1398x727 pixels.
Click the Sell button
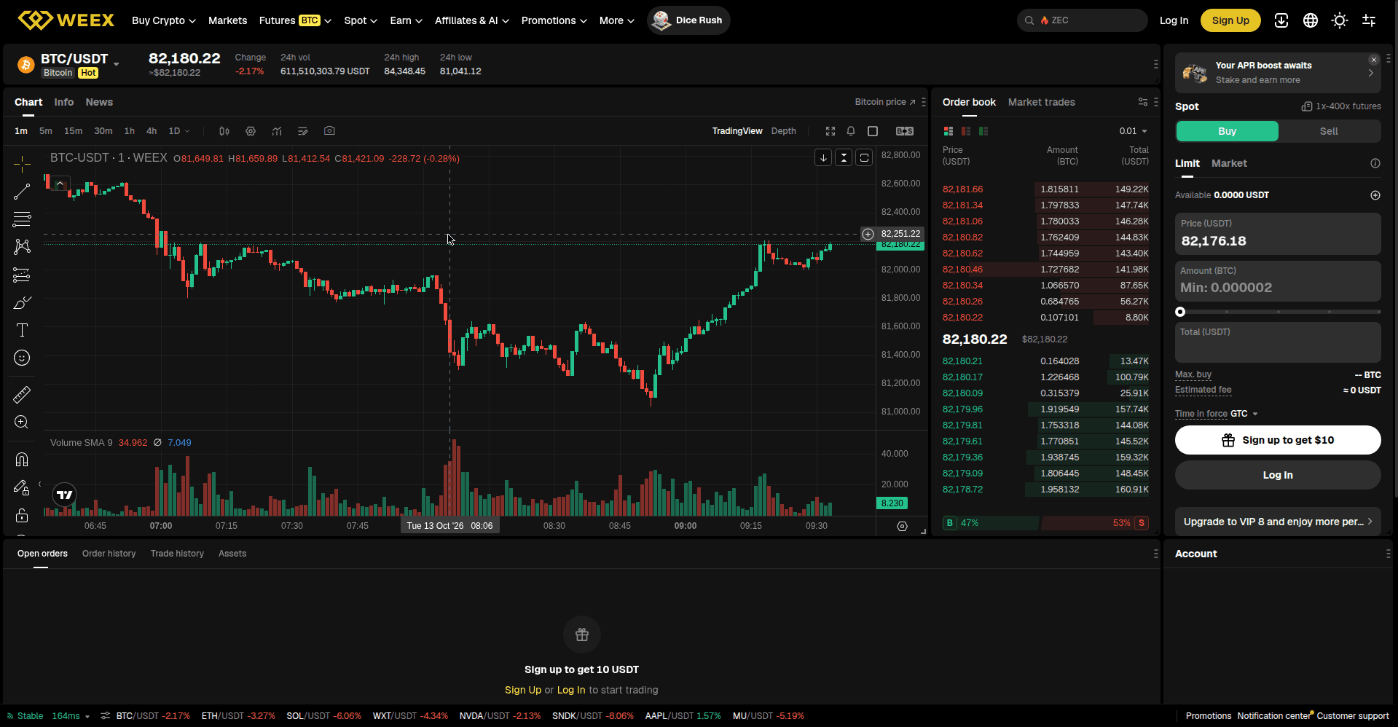pos(1329,131)
